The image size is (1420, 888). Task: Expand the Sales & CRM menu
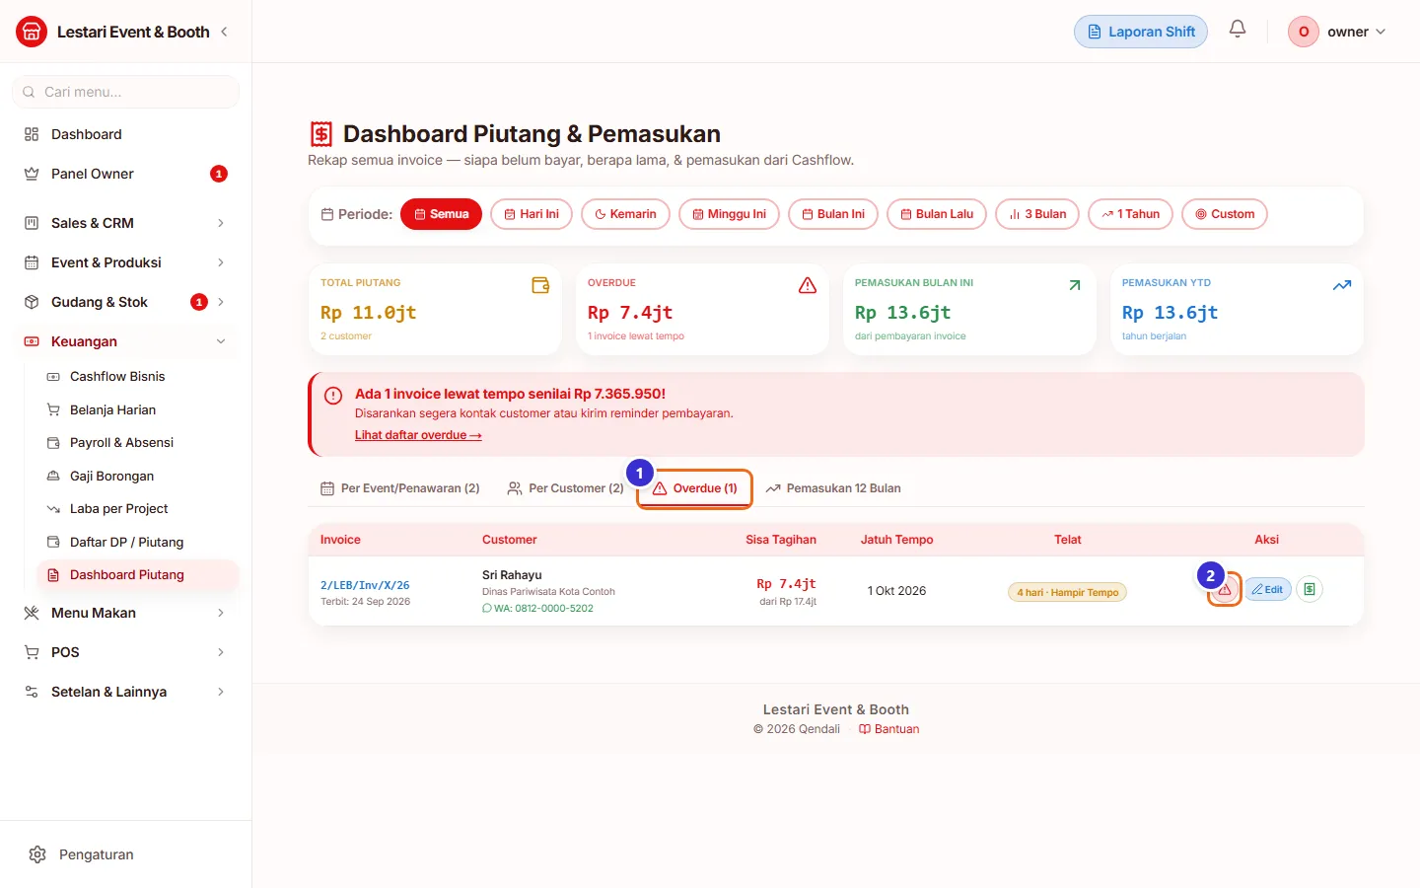click(126, 223)
